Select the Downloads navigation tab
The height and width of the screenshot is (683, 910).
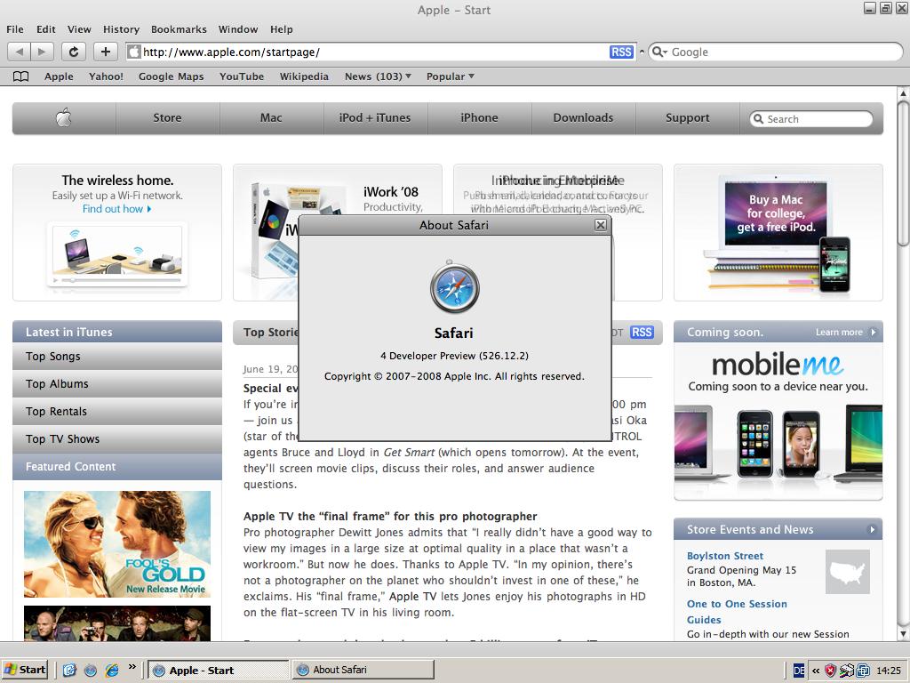tap(583, 118)
